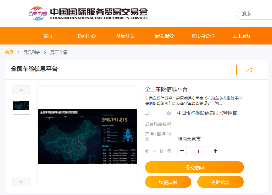Image resolution: width=272 pixels, height=195 pixels.
Task: Open the 参展参会 menu
Action: tap(126, 36)
